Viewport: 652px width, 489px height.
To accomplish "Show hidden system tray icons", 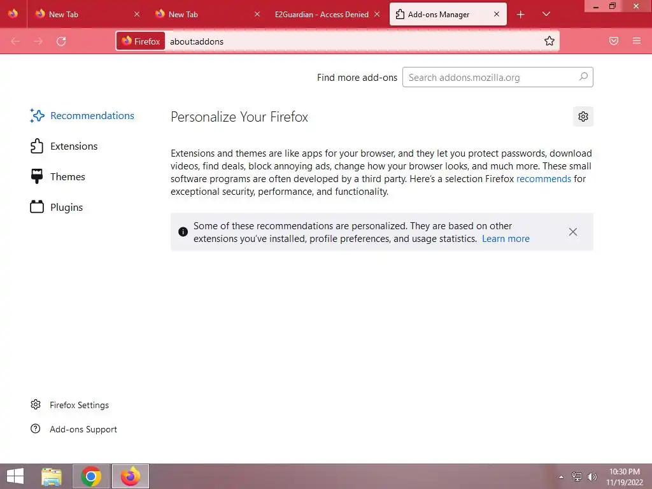I will click(562, 477).
